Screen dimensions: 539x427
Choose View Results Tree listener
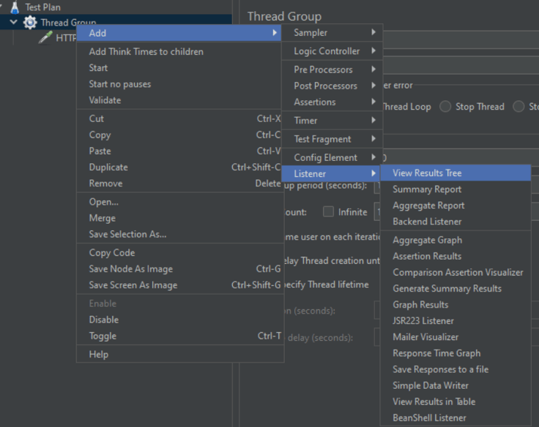tap(427, 173)
